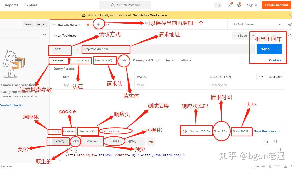Open Postman settings via the gear icon
Viewport: 292px width, 169px height.
tap(239, 5)
